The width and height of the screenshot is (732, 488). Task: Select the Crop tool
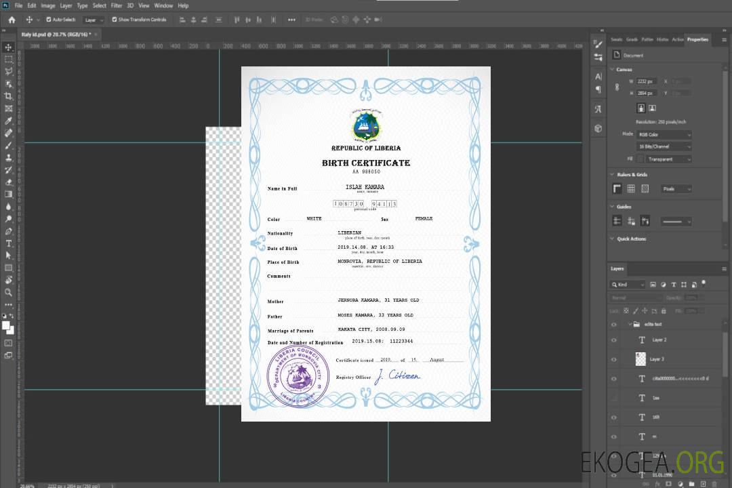point(8,96)
